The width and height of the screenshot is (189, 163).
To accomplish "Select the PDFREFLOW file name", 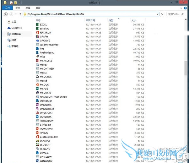I will point(47,121).
